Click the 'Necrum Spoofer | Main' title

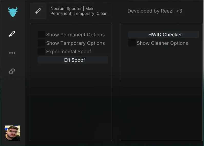coord(72,8)
